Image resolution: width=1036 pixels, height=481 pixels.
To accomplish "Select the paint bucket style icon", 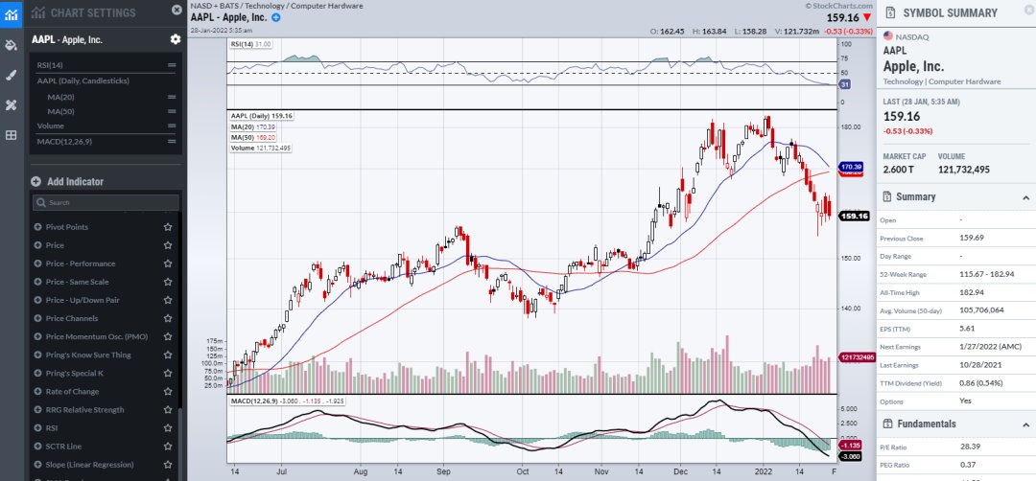I will point(11,45).
